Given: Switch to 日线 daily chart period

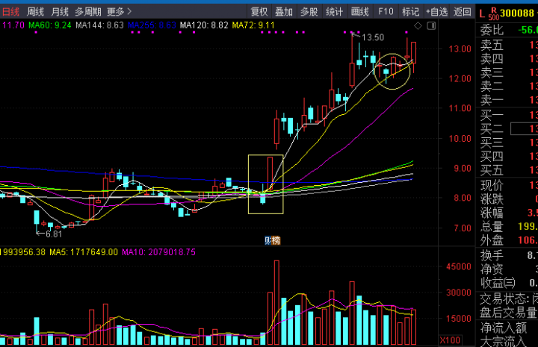Looking at the screenshot, I should pos(10,12).
